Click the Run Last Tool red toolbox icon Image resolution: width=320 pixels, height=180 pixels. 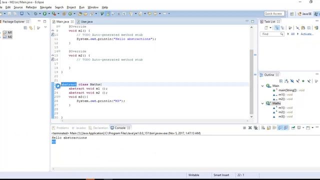pos(54,13)
